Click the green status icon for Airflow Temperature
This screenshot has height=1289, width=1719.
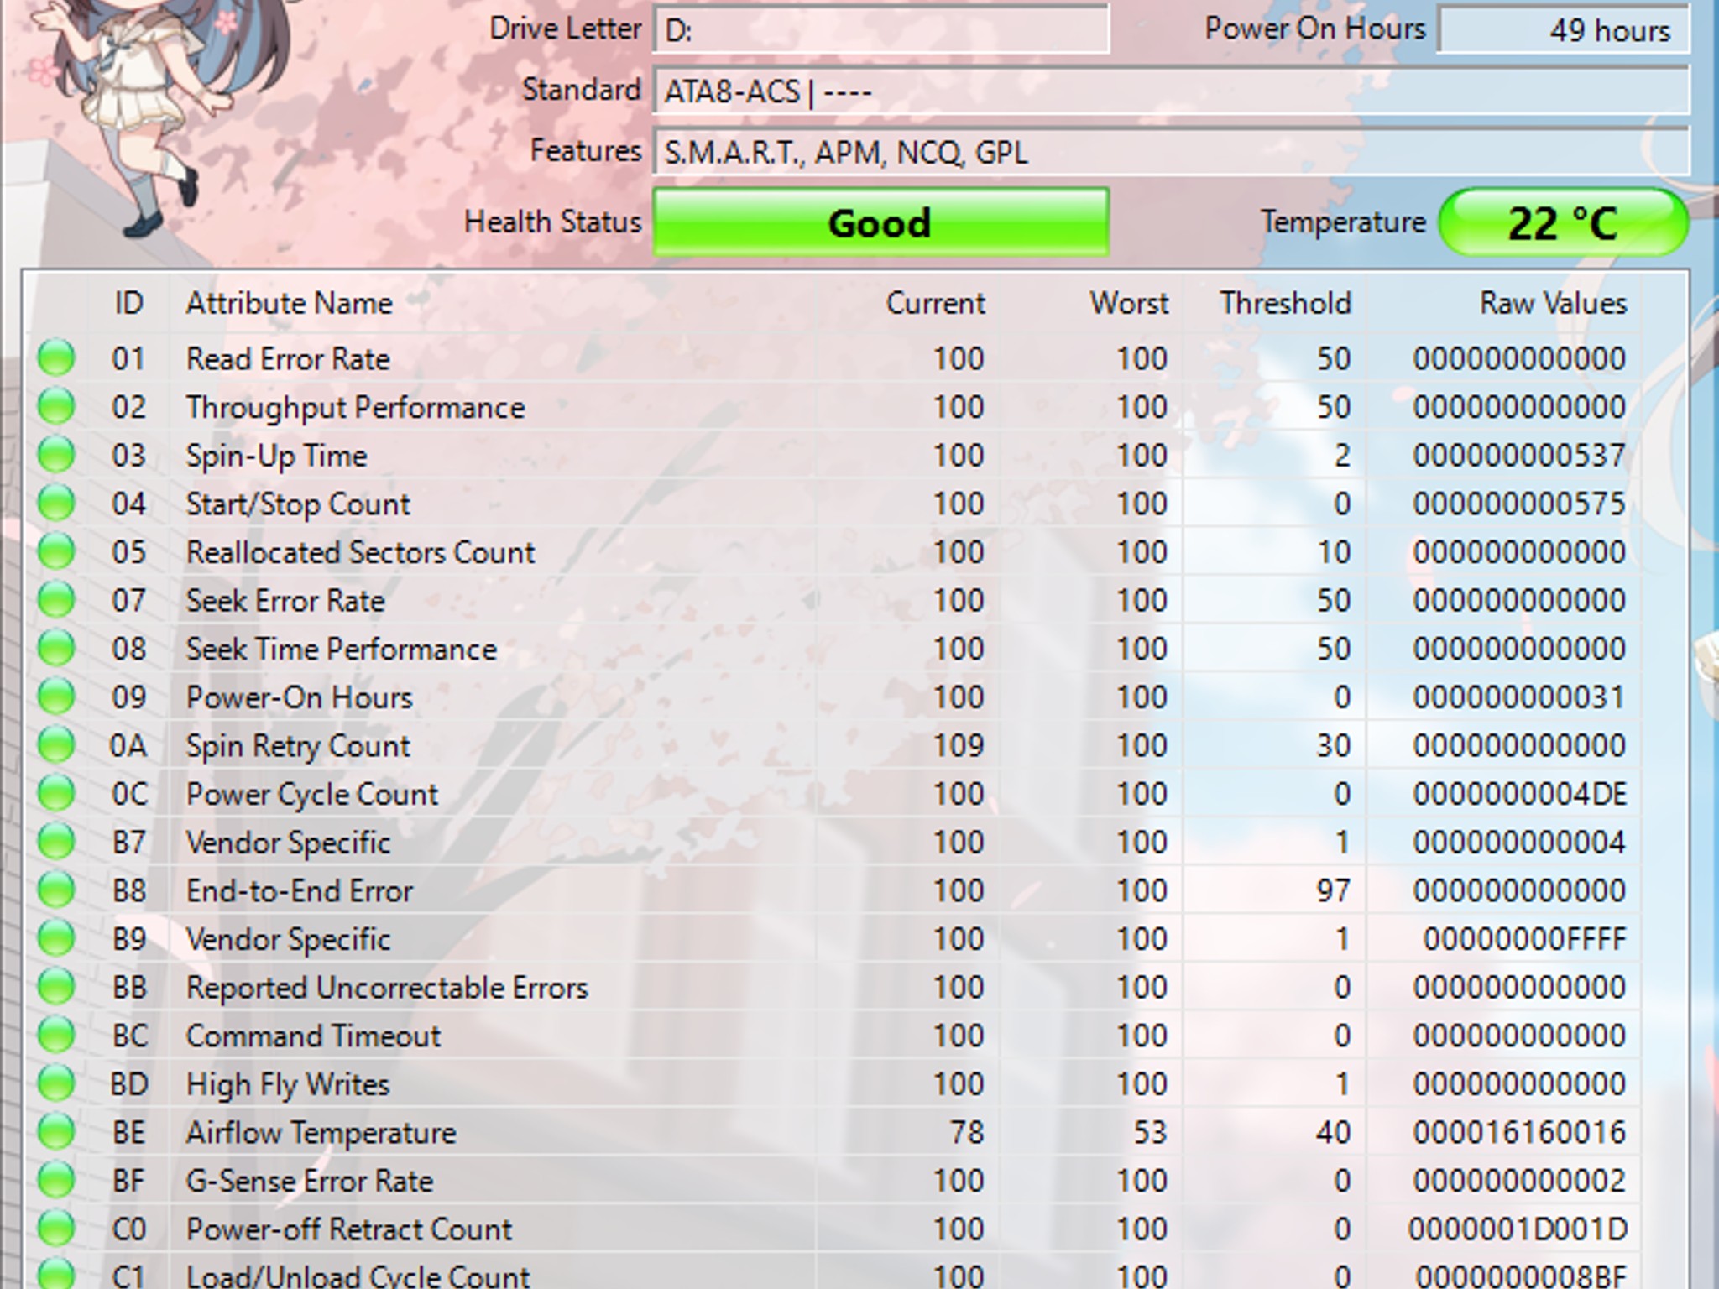(56, 1133)
